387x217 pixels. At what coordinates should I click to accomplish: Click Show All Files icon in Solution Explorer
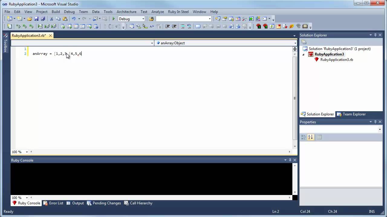point(304,42)
